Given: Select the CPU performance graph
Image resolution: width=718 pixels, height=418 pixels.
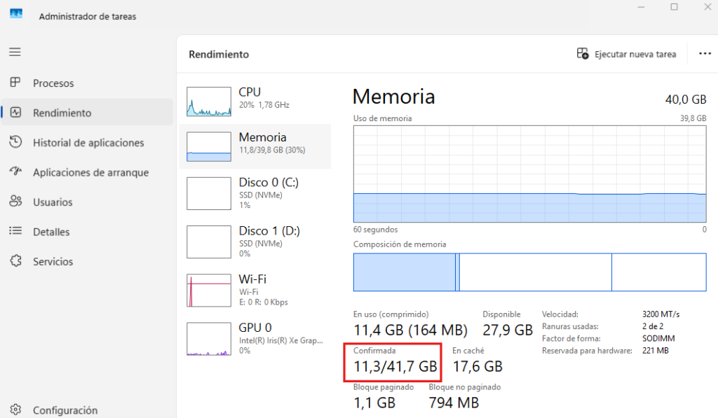Looking at the screenshot, I should click(256, 97).
